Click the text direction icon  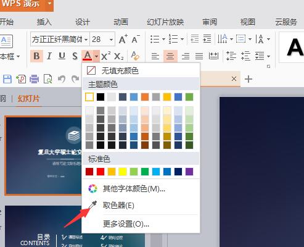point(223,39)
